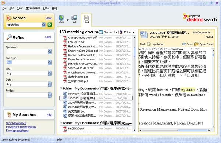Click the PDF icon of 朱惠中 2006.pdf
The image size is (221, 143).
(x=65, y=77)
